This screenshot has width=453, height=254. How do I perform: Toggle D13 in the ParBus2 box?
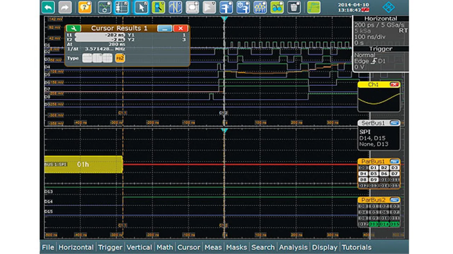click(374, 224)
